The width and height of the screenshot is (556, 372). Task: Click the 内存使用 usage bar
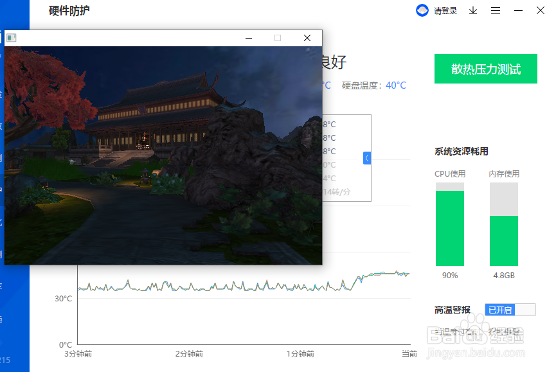click(x=503, y=224)
